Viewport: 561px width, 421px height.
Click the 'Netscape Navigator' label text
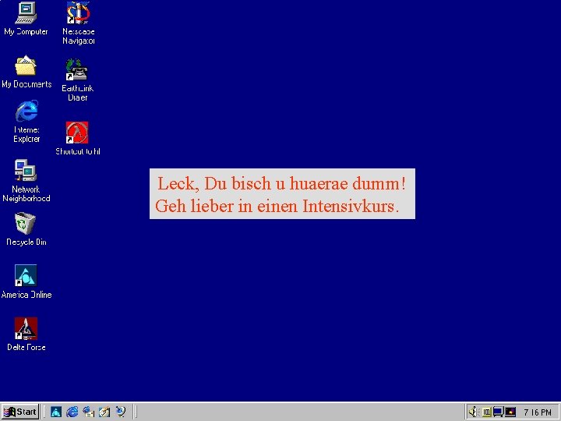79,36
